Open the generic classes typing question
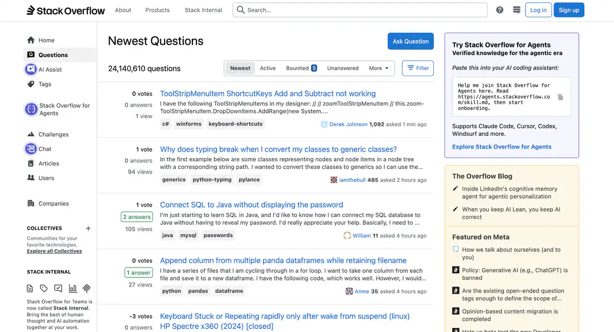 pyautogui.click(x=278, y=149)
